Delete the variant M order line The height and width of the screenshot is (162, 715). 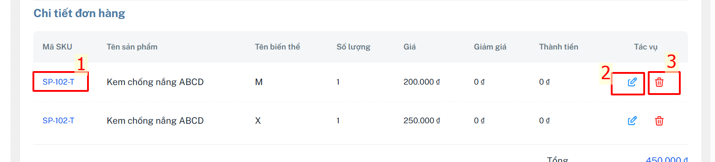[659, 82]
